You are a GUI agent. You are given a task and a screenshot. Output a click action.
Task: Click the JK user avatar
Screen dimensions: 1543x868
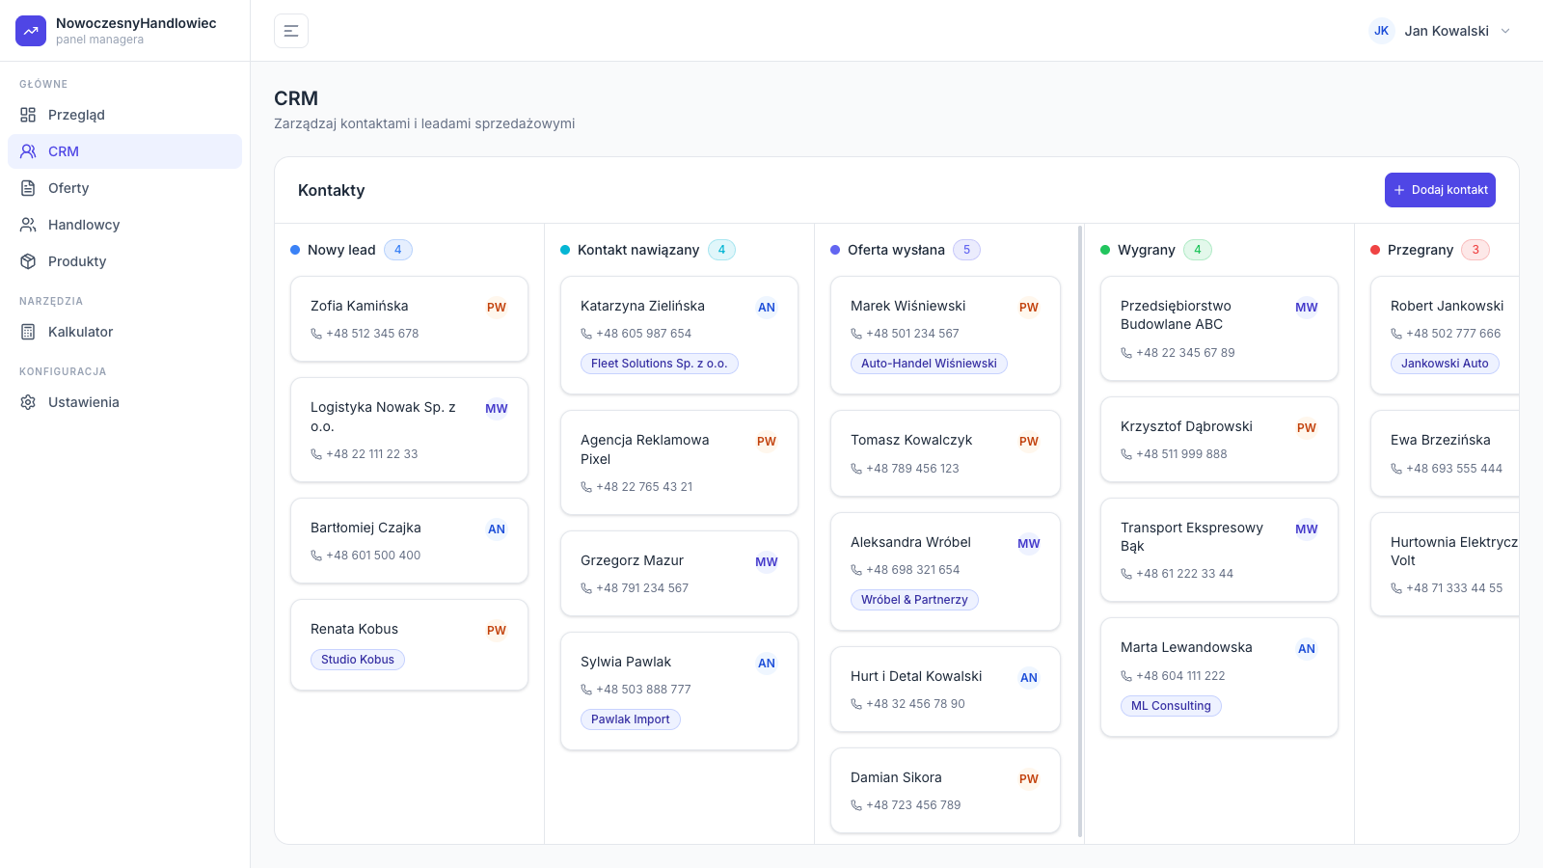(1382, 31)
